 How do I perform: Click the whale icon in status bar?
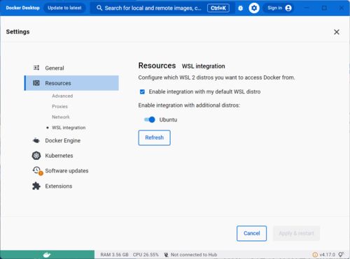[x=47, y=255]
